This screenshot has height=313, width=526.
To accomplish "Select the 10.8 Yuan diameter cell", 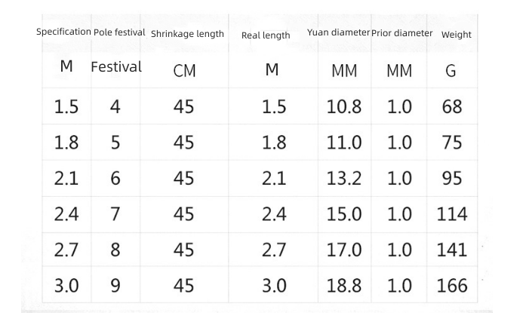I will point(344,107).
